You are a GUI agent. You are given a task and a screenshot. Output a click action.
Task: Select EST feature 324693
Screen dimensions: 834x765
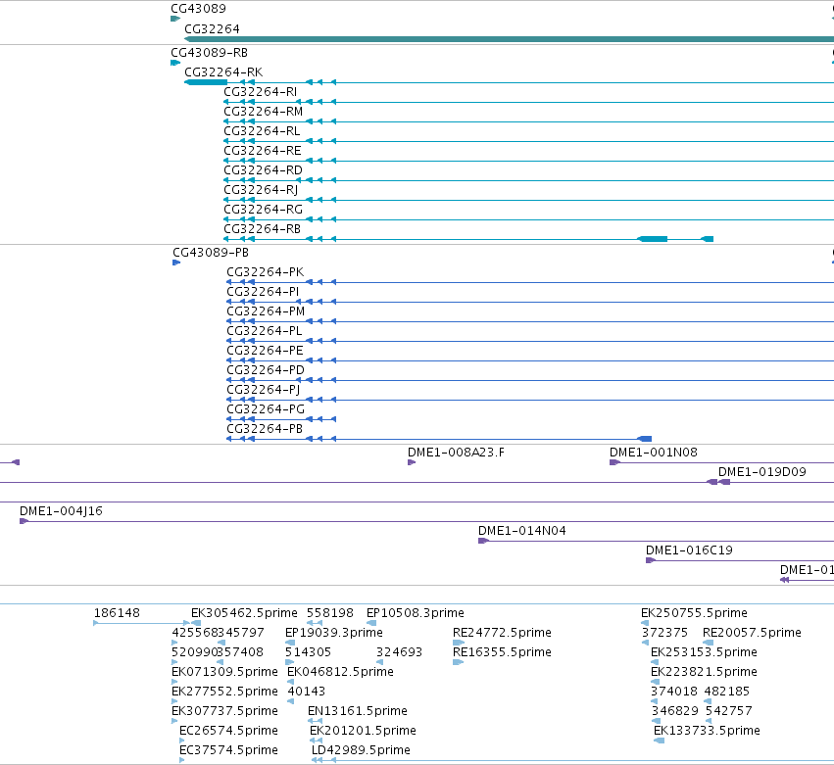pyautogui.click(x=399, y=652)
